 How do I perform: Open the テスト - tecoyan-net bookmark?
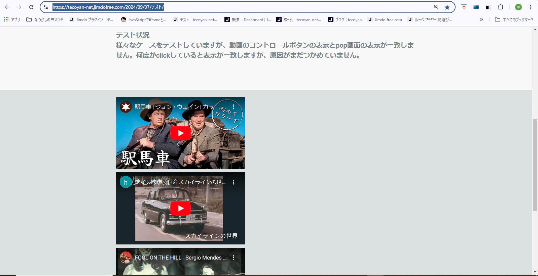[195, 20]
